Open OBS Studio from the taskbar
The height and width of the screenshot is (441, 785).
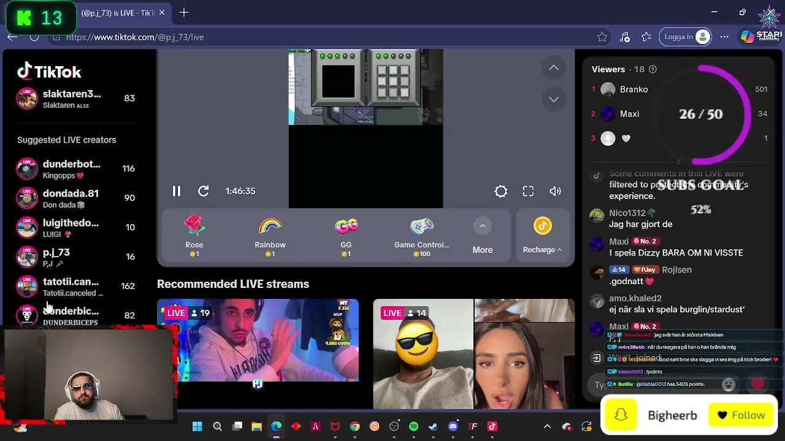(x=394, y=426)
